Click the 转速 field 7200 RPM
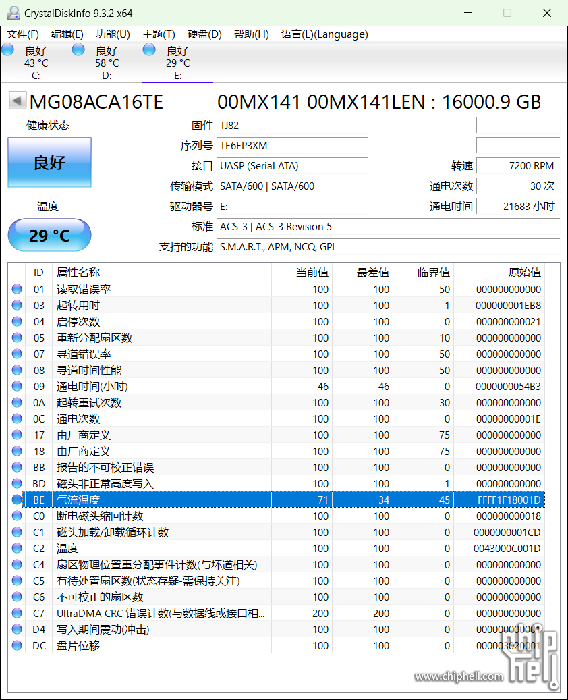568x700 pixels. tap(518, 166)
